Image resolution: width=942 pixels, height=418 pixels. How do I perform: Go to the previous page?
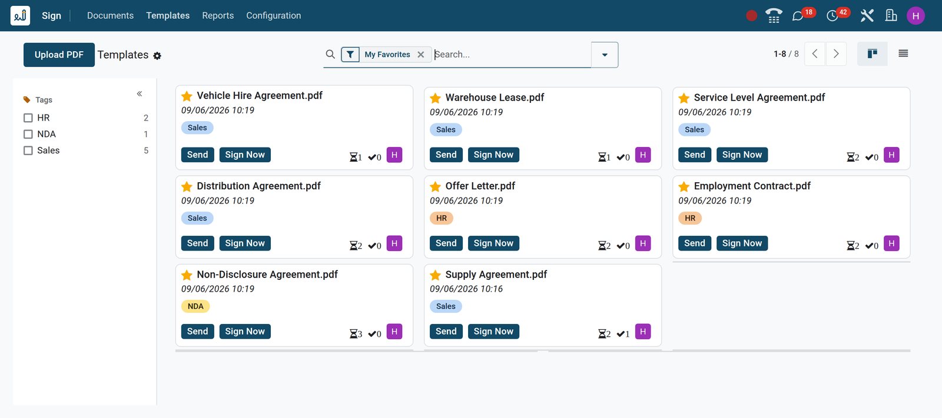point(815,53)
